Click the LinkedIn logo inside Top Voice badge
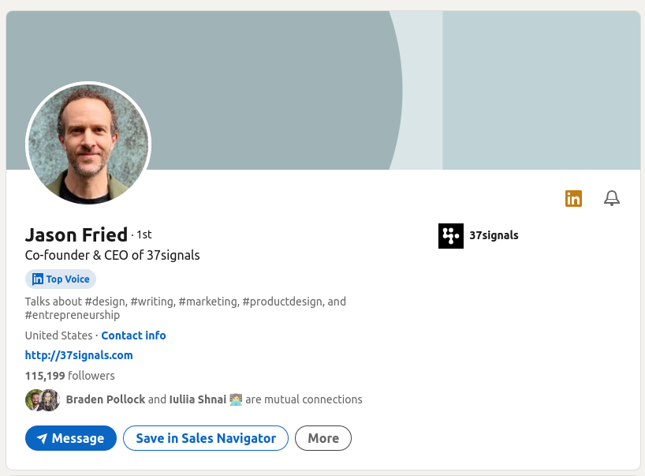 point(38,279)
